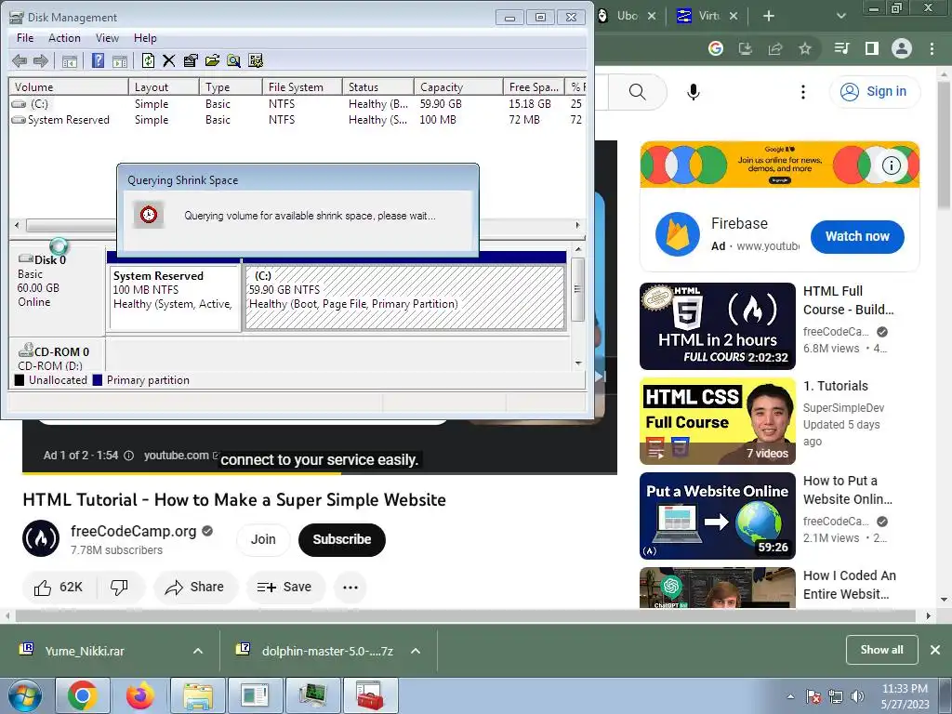
Task: Save the video to a playlist
Action: 284,588
